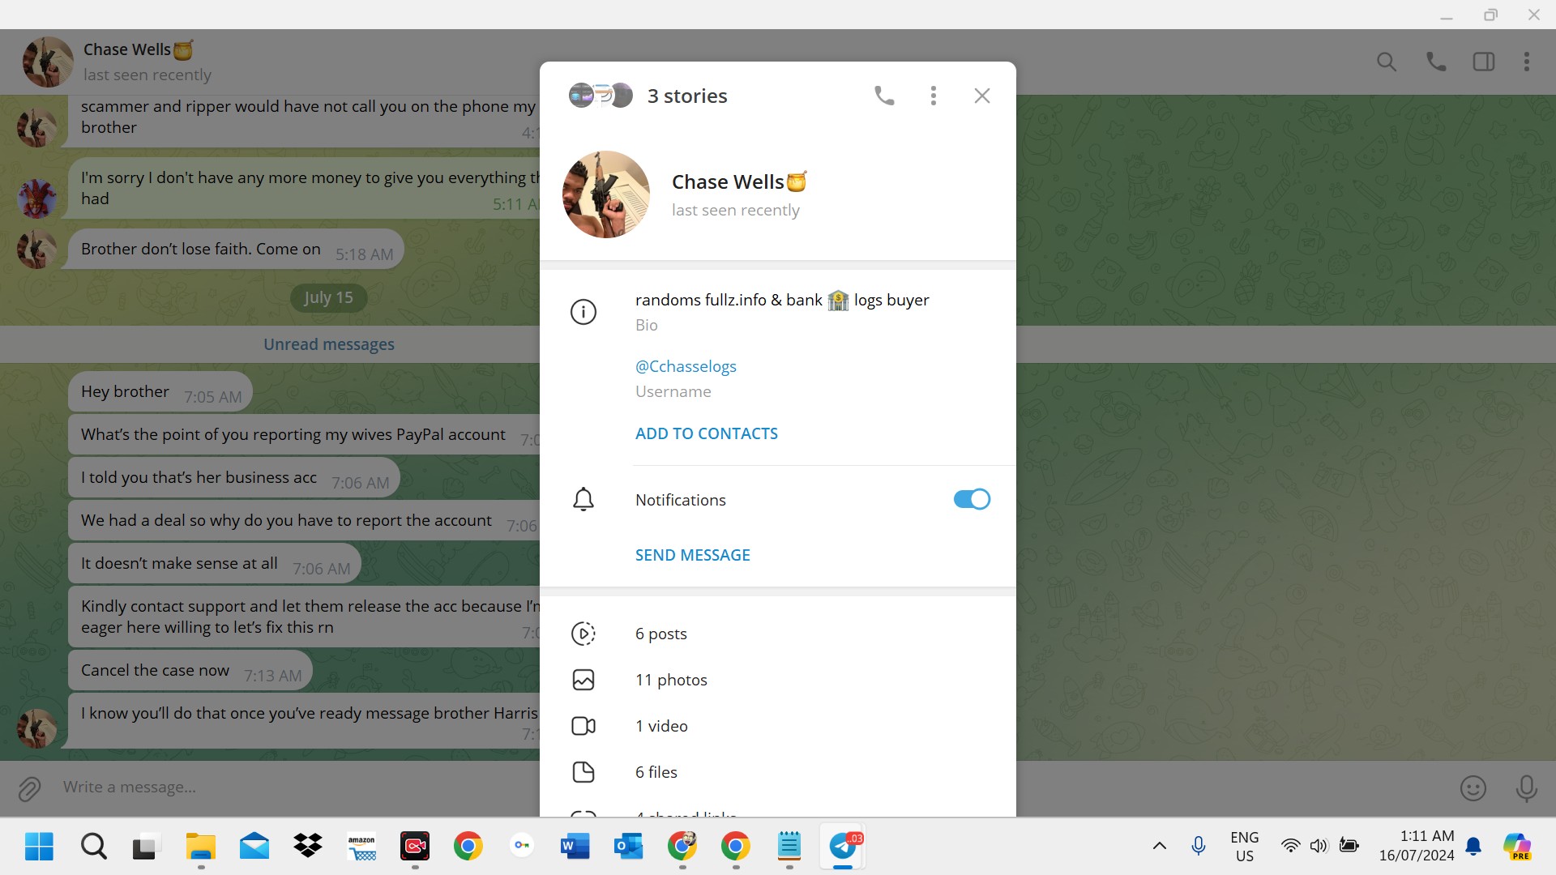Call Chase Wells from profile popup
This screenshot has width=1556, height=875.
click(884, 96)
